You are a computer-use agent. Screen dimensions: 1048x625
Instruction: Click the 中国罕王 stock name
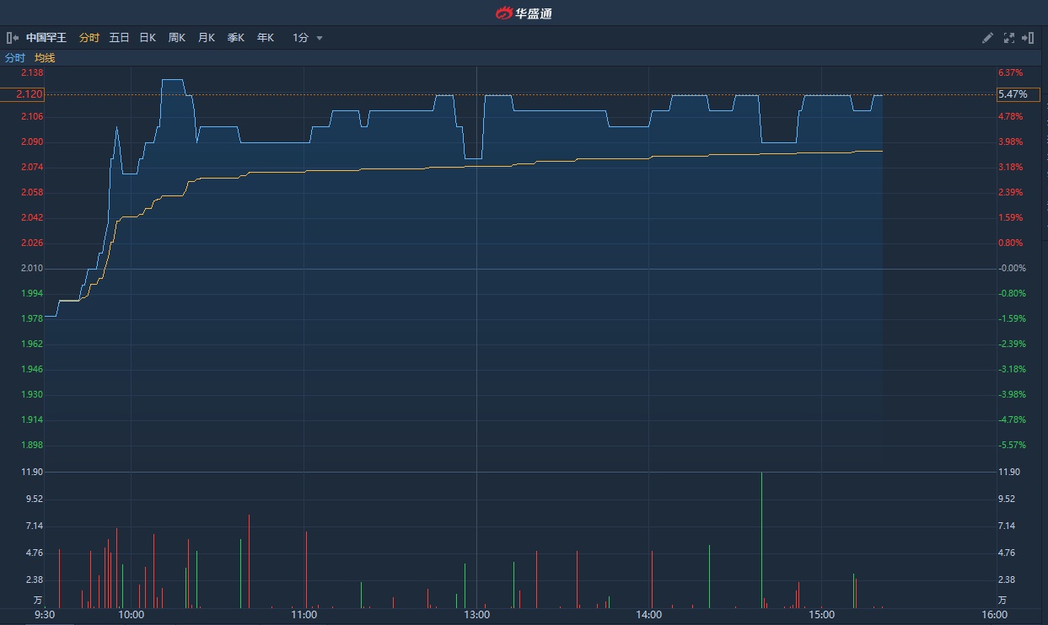point(46,38)
